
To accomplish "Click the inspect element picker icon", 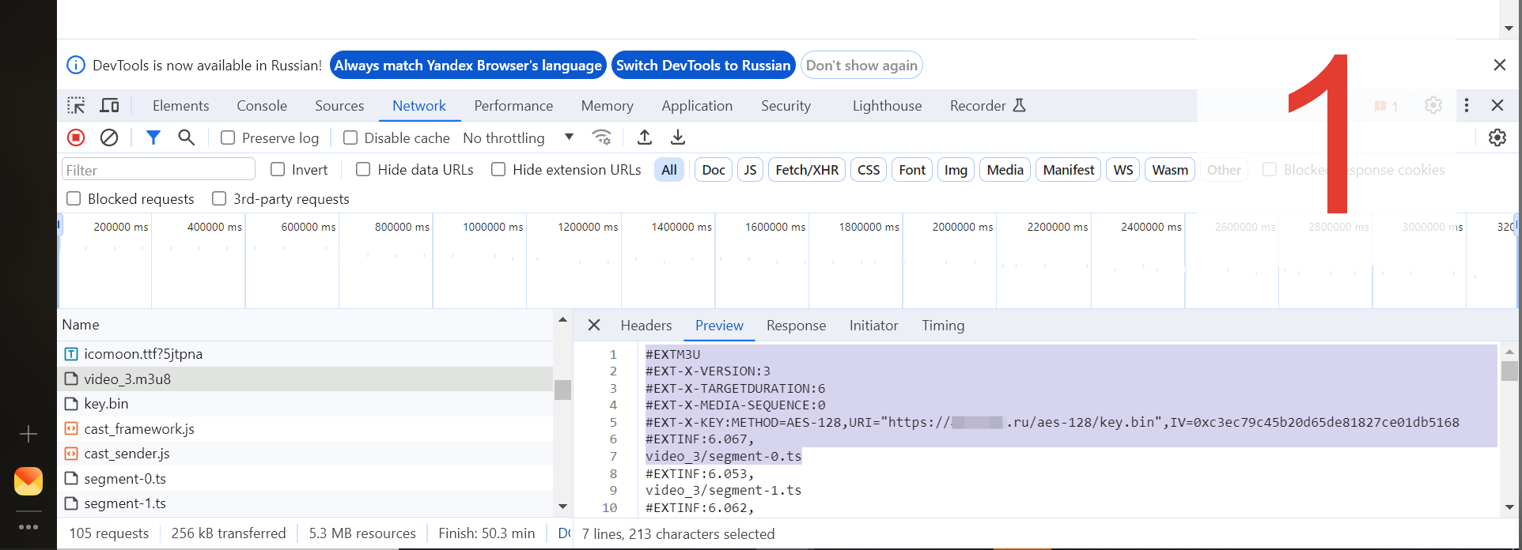I will click(76, 106).
